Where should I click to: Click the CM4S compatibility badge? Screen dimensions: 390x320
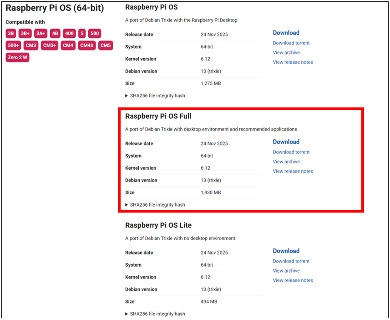[x=87, y=45]
